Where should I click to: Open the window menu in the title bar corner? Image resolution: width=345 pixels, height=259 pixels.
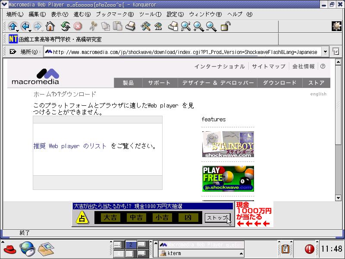[x=4, y=4]
